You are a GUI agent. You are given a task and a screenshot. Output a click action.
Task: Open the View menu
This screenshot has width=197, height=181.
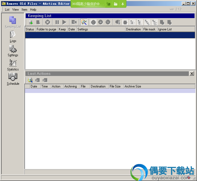15,10
